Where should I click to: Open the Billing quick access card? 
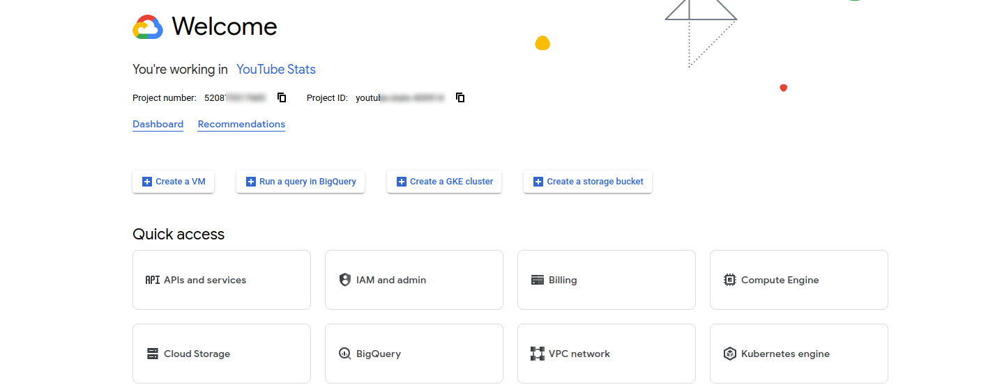[x=606, y=280]
